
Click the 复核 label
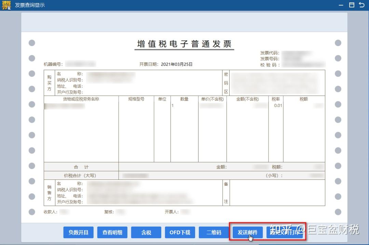pos(109,212)
